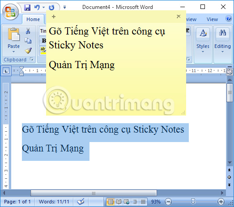The height and width of the screenshot is (207, 234).
Task: Click the tab selector on ruler
Action: 6,71
